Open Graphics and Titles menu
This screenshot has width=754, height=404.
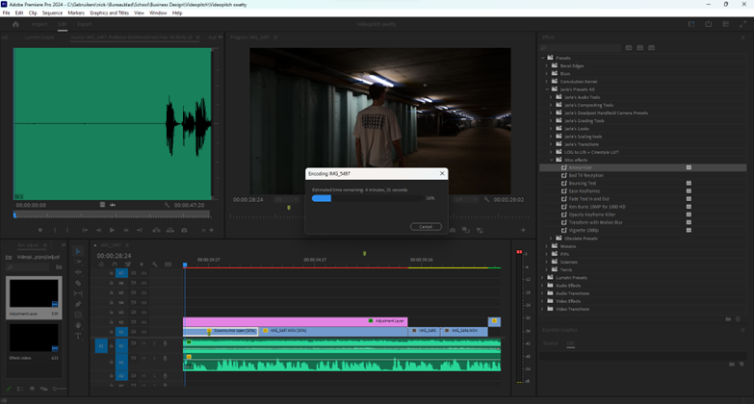click(109, 13)
